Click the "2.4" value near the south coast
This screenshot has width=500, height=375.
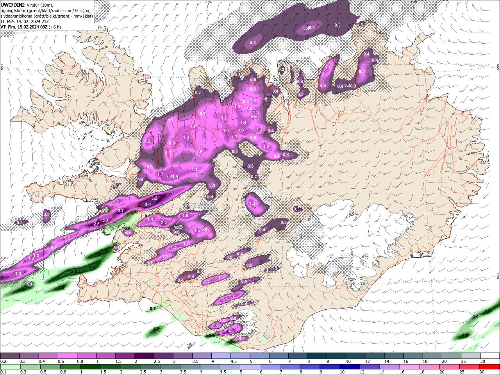click(x=228, y=331)
